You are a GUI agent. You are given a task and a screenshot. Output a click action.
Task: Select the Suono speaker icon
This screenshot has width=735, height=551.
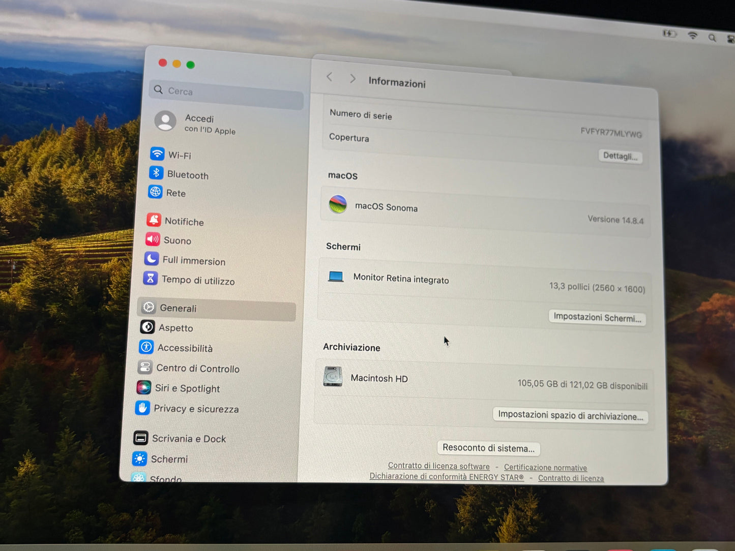pos(153,239)
